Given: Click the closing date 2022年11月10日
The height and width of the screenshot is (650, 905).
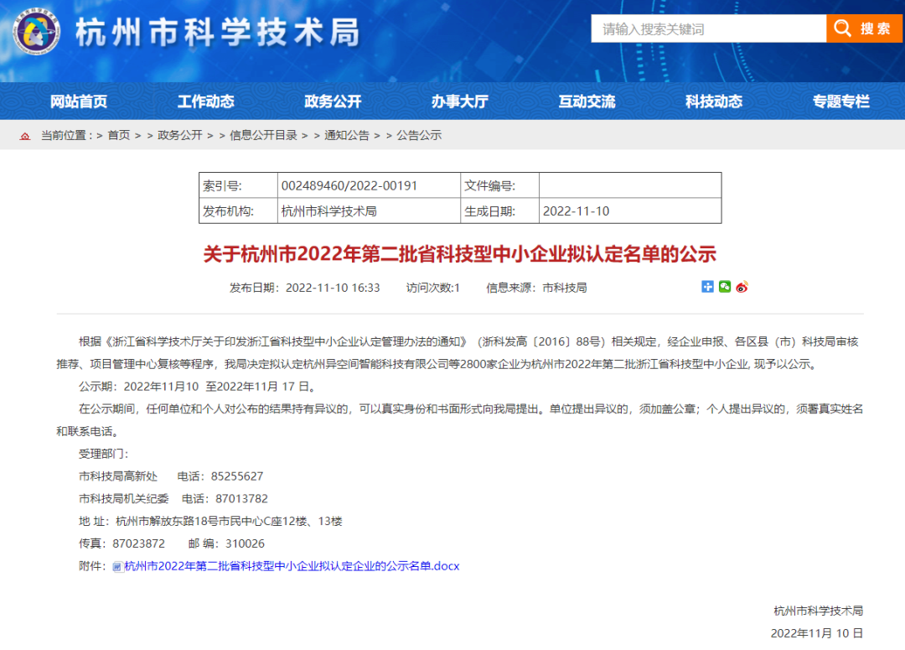Looking at the screenshot, I should tap(817, 633).
